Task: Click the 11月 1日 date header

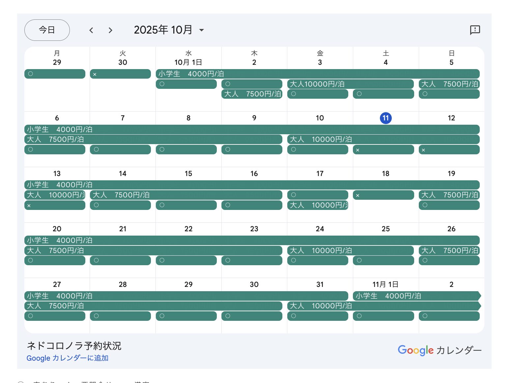Action: (x=385, y=284)
